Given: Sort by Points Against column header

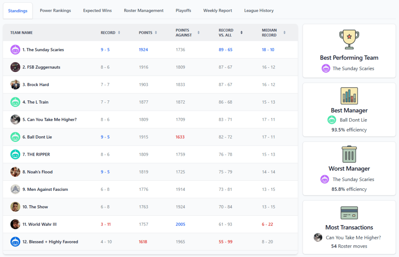Looking at the screenshot, I should [x=187, y=33].
